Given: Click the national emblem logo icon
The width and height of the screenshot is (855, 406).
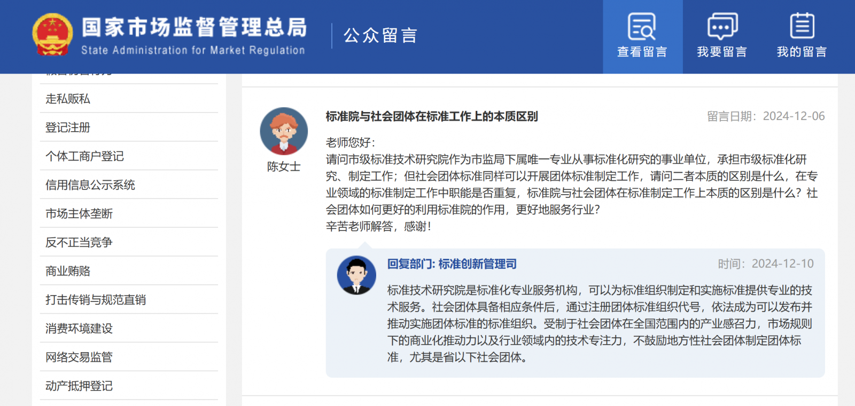Looking at the screenshot, I should click(52, 35).
